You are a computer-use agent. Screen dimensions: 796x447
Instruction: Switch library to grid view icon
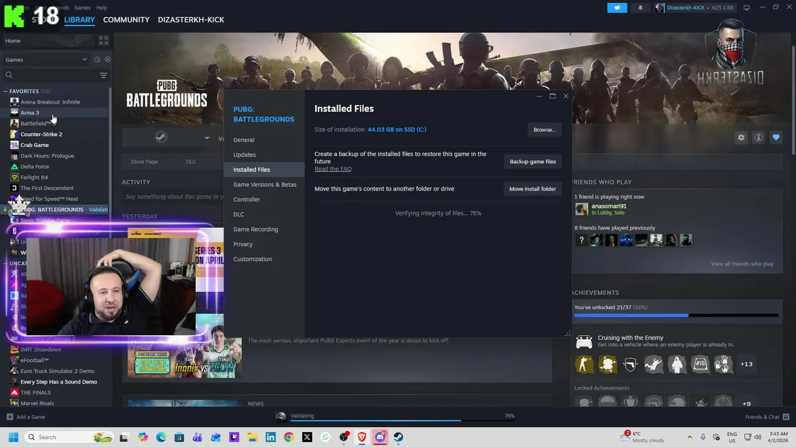103,40
